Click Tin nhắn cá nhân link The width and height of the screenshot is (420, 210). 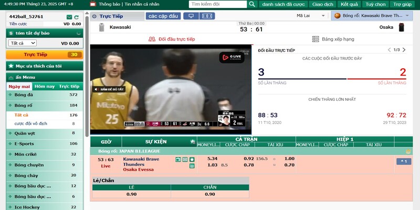tap(142, 4)
